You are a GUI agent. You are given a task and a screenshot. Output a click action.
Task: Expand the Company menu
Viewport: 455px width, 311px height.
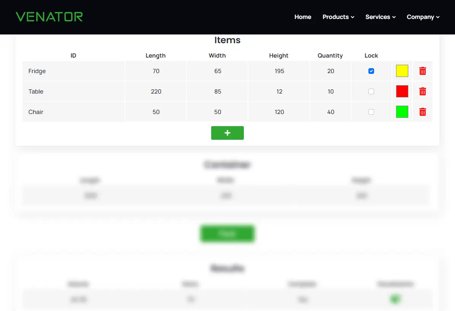(423, 17)
